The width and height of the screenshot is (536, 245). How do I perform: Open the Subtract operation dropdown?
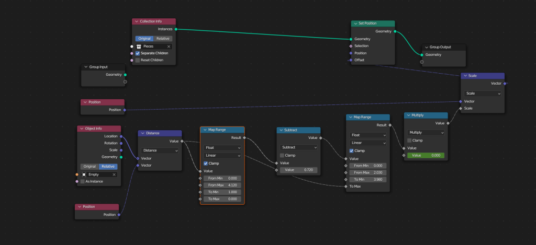298,147
